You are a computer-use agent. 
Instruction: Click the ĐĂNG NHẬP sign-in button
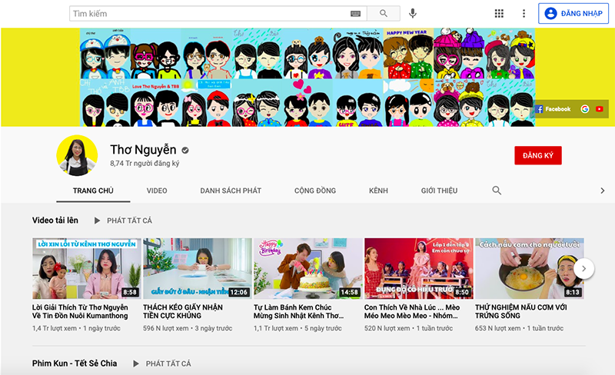click(x=573, y=13)
